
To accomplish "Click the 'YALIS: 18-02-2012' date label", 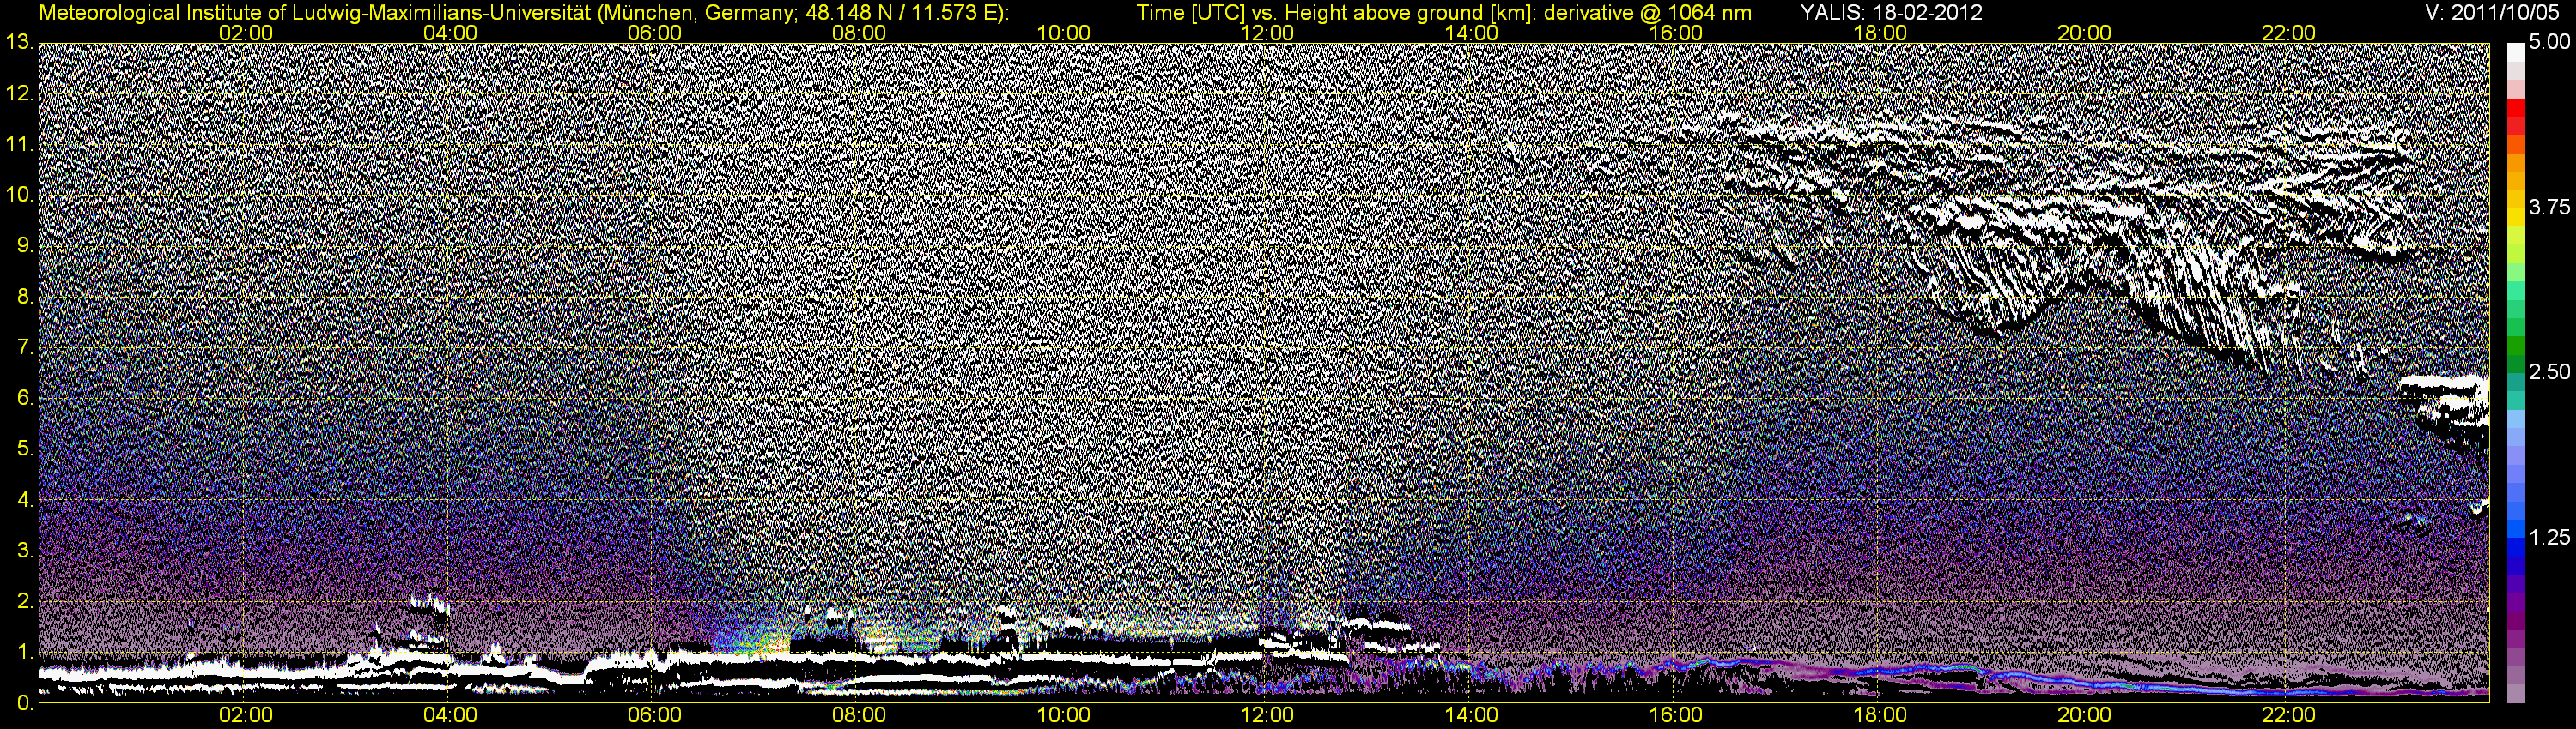I will pyautogui.click(x=1891, y=13).
